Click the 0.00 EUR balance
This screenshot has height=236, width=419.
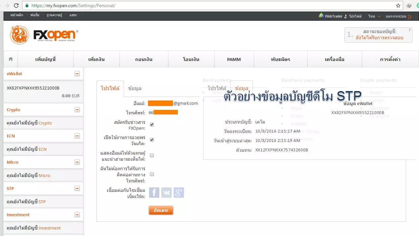tap(70, 96)
